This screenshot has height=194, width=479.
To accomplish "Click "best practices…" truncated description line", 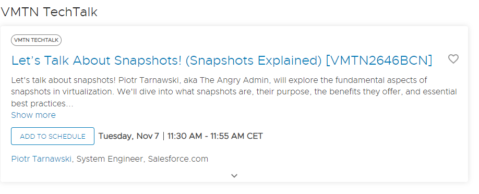I will [42, 104].
